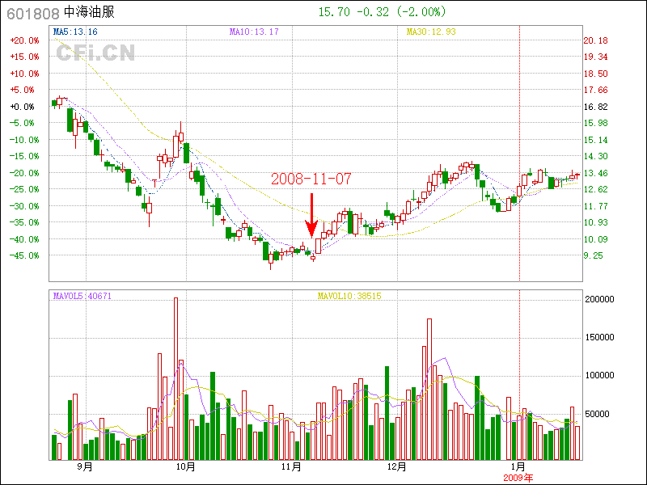Viewport: 647px width, 485px height.
Task: Click the 200000 volume axis label
Action: point(603,299)
